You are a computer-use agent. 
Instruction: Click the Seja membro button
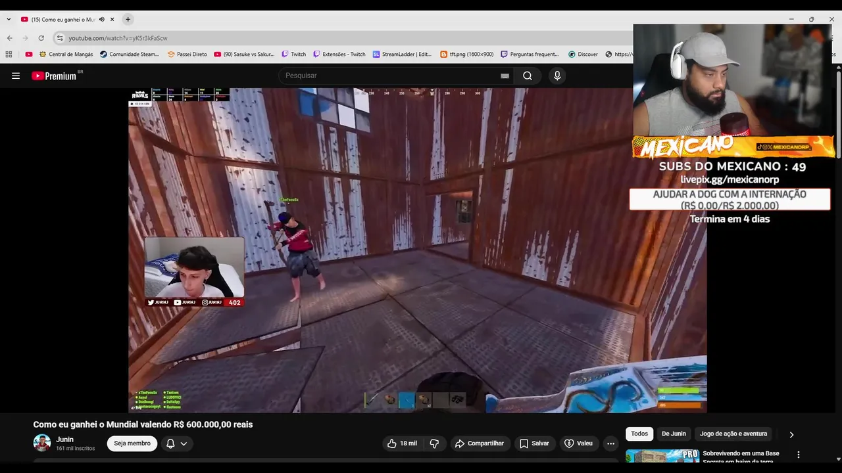coord(132,443)
